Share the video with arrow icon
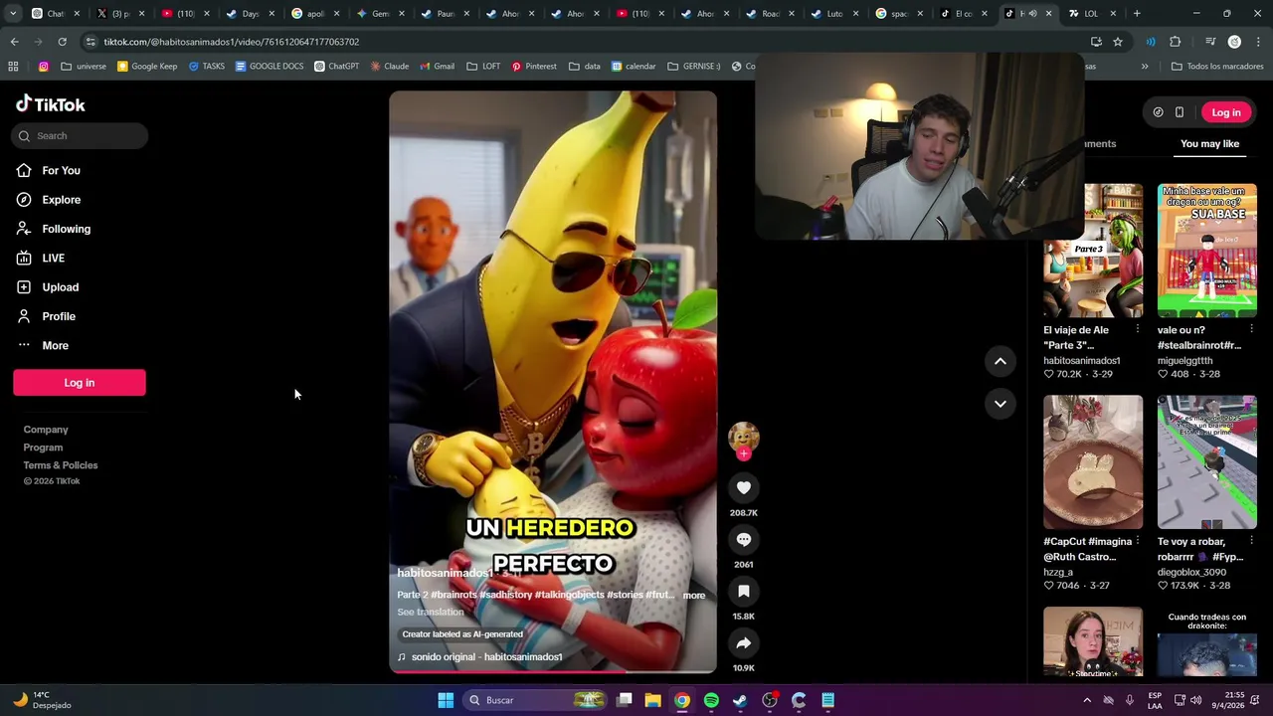The height and width of the screenshot is (716, 1273). [743, 642]
